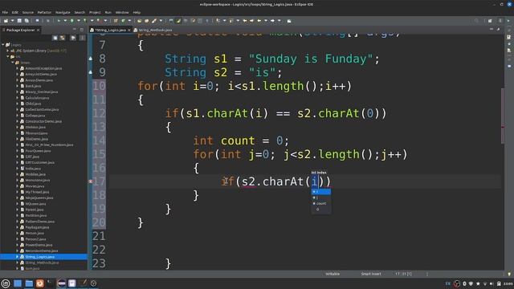Choose 'j' from the autocomplete popup

pos(321,197)
